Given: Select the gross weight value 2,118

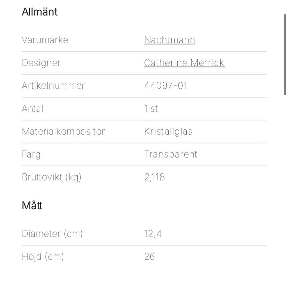Looking at the screenshot, I should pyautogui.click(x=154, y=177).
